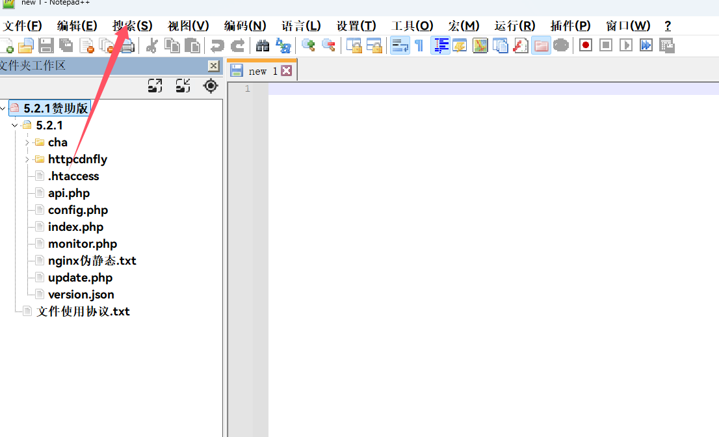Select version.json in the file tree
The height and width of the screenshot is (437, 719).
point(81,295)
